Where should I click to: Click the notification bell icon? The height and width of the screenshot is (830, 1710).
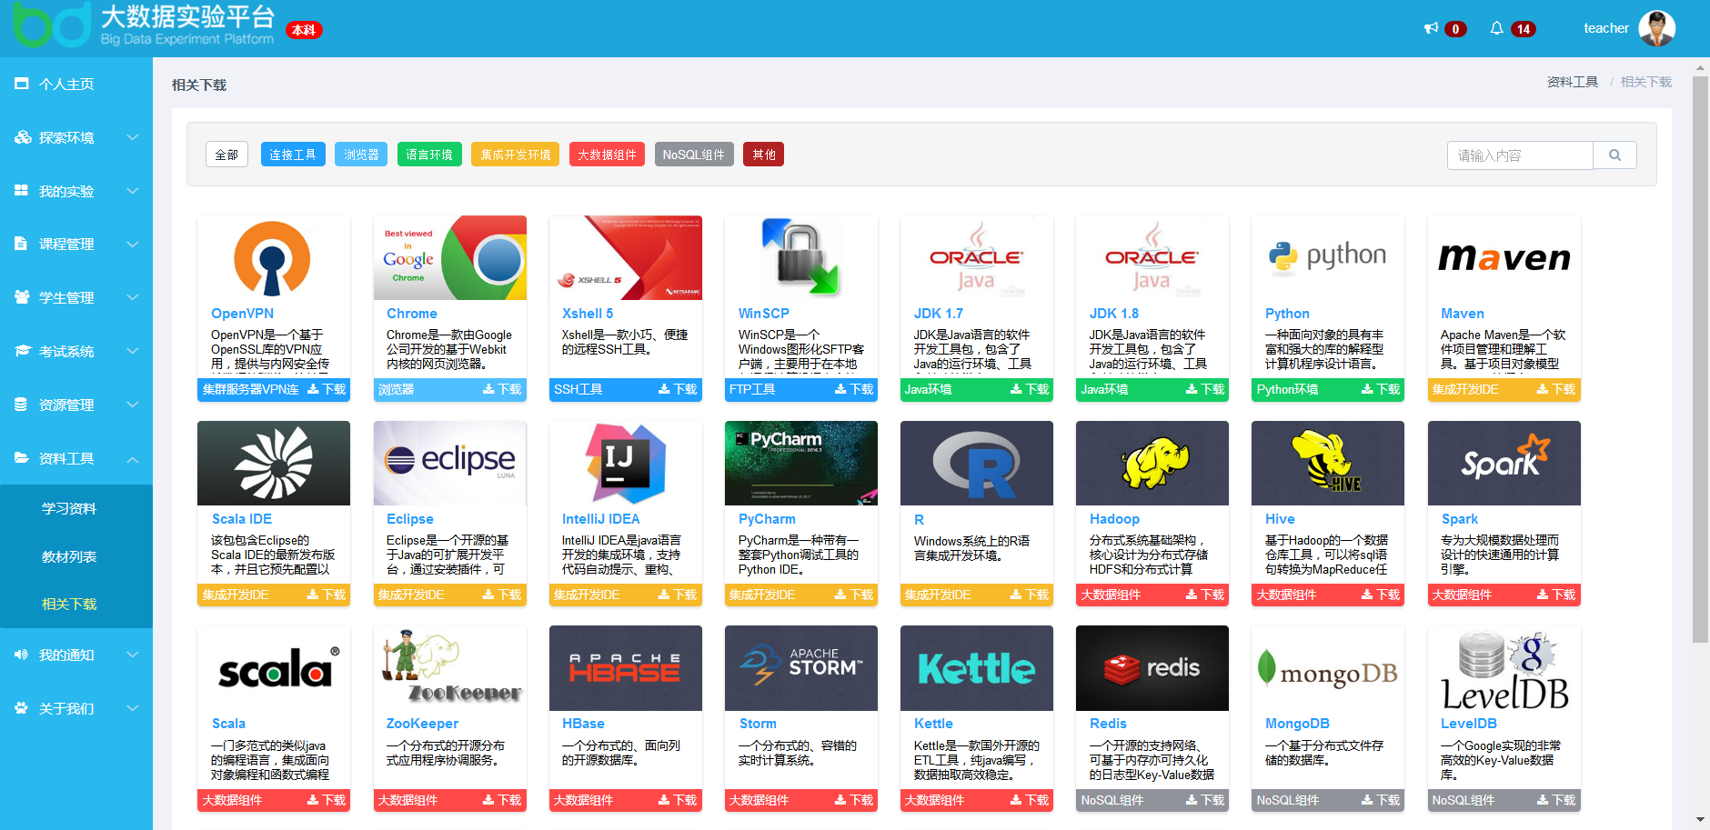(x=1496, y=28)
